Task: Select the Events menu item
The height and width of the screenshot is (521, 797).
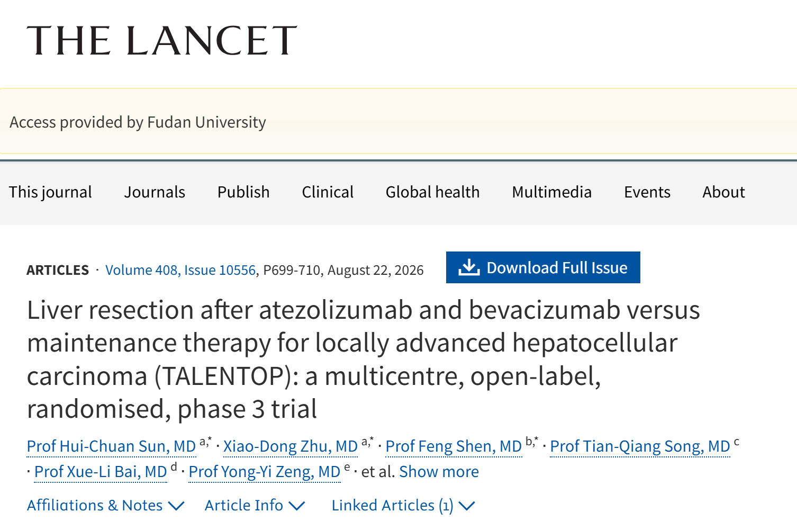Action: coord(647,192)
